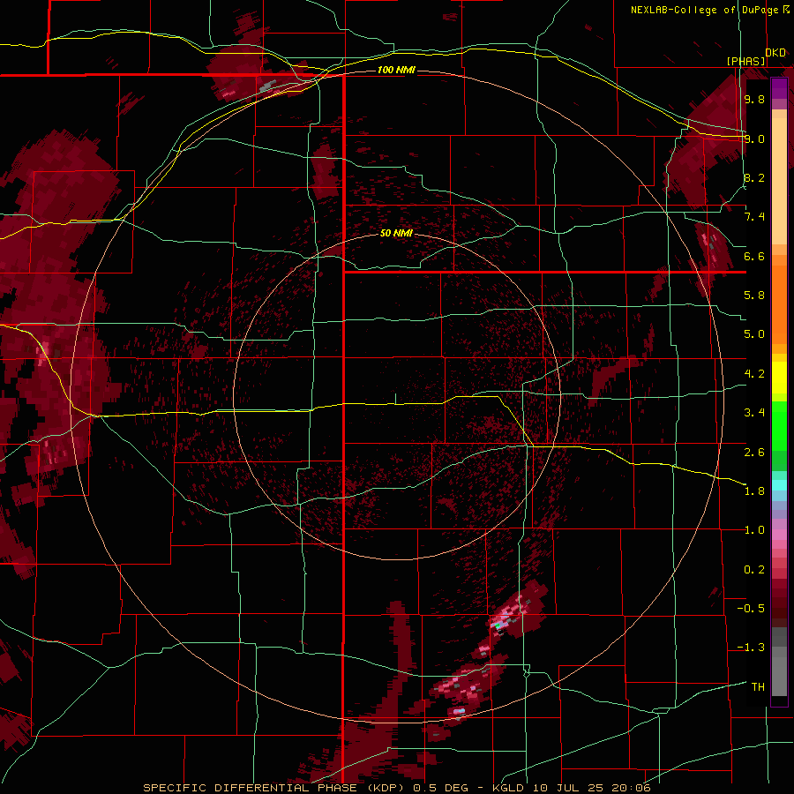Click the 50 NMI range ring label
Viewport: 794px width, 794px height.
tap(396, 233)
